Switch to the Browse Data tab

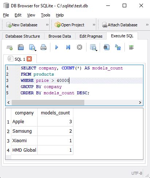[x=60, y=36]
